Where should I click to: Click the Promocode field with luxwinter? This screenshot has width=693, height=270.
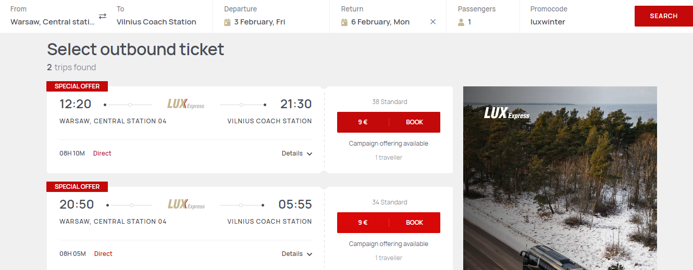pyautogui.click(x=548, y=22)
